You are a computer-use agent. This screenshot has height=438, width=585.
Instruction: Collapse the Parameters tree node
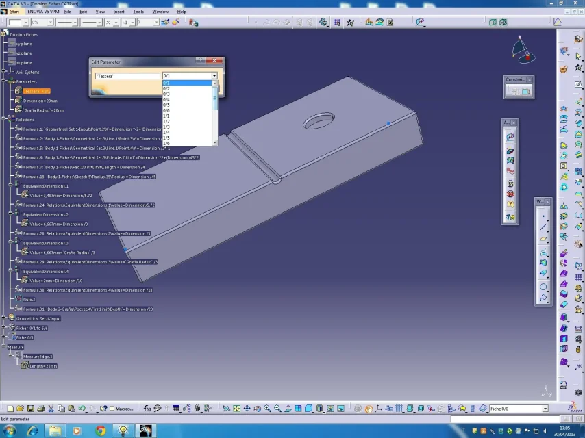pos(3,81)
